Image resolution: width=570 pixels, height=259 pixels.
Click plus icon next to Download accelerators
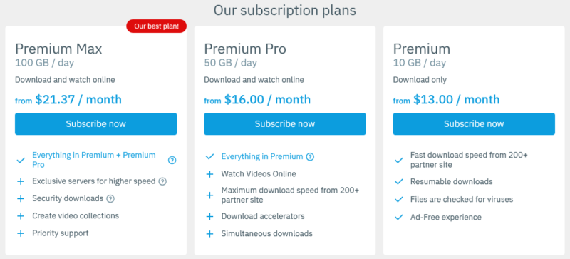[x=209, y=217]
